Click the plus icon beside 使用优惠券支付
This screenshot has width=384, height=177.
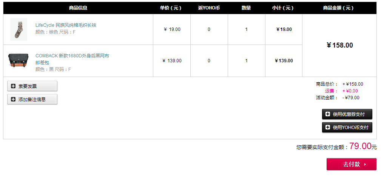(328, 114)
